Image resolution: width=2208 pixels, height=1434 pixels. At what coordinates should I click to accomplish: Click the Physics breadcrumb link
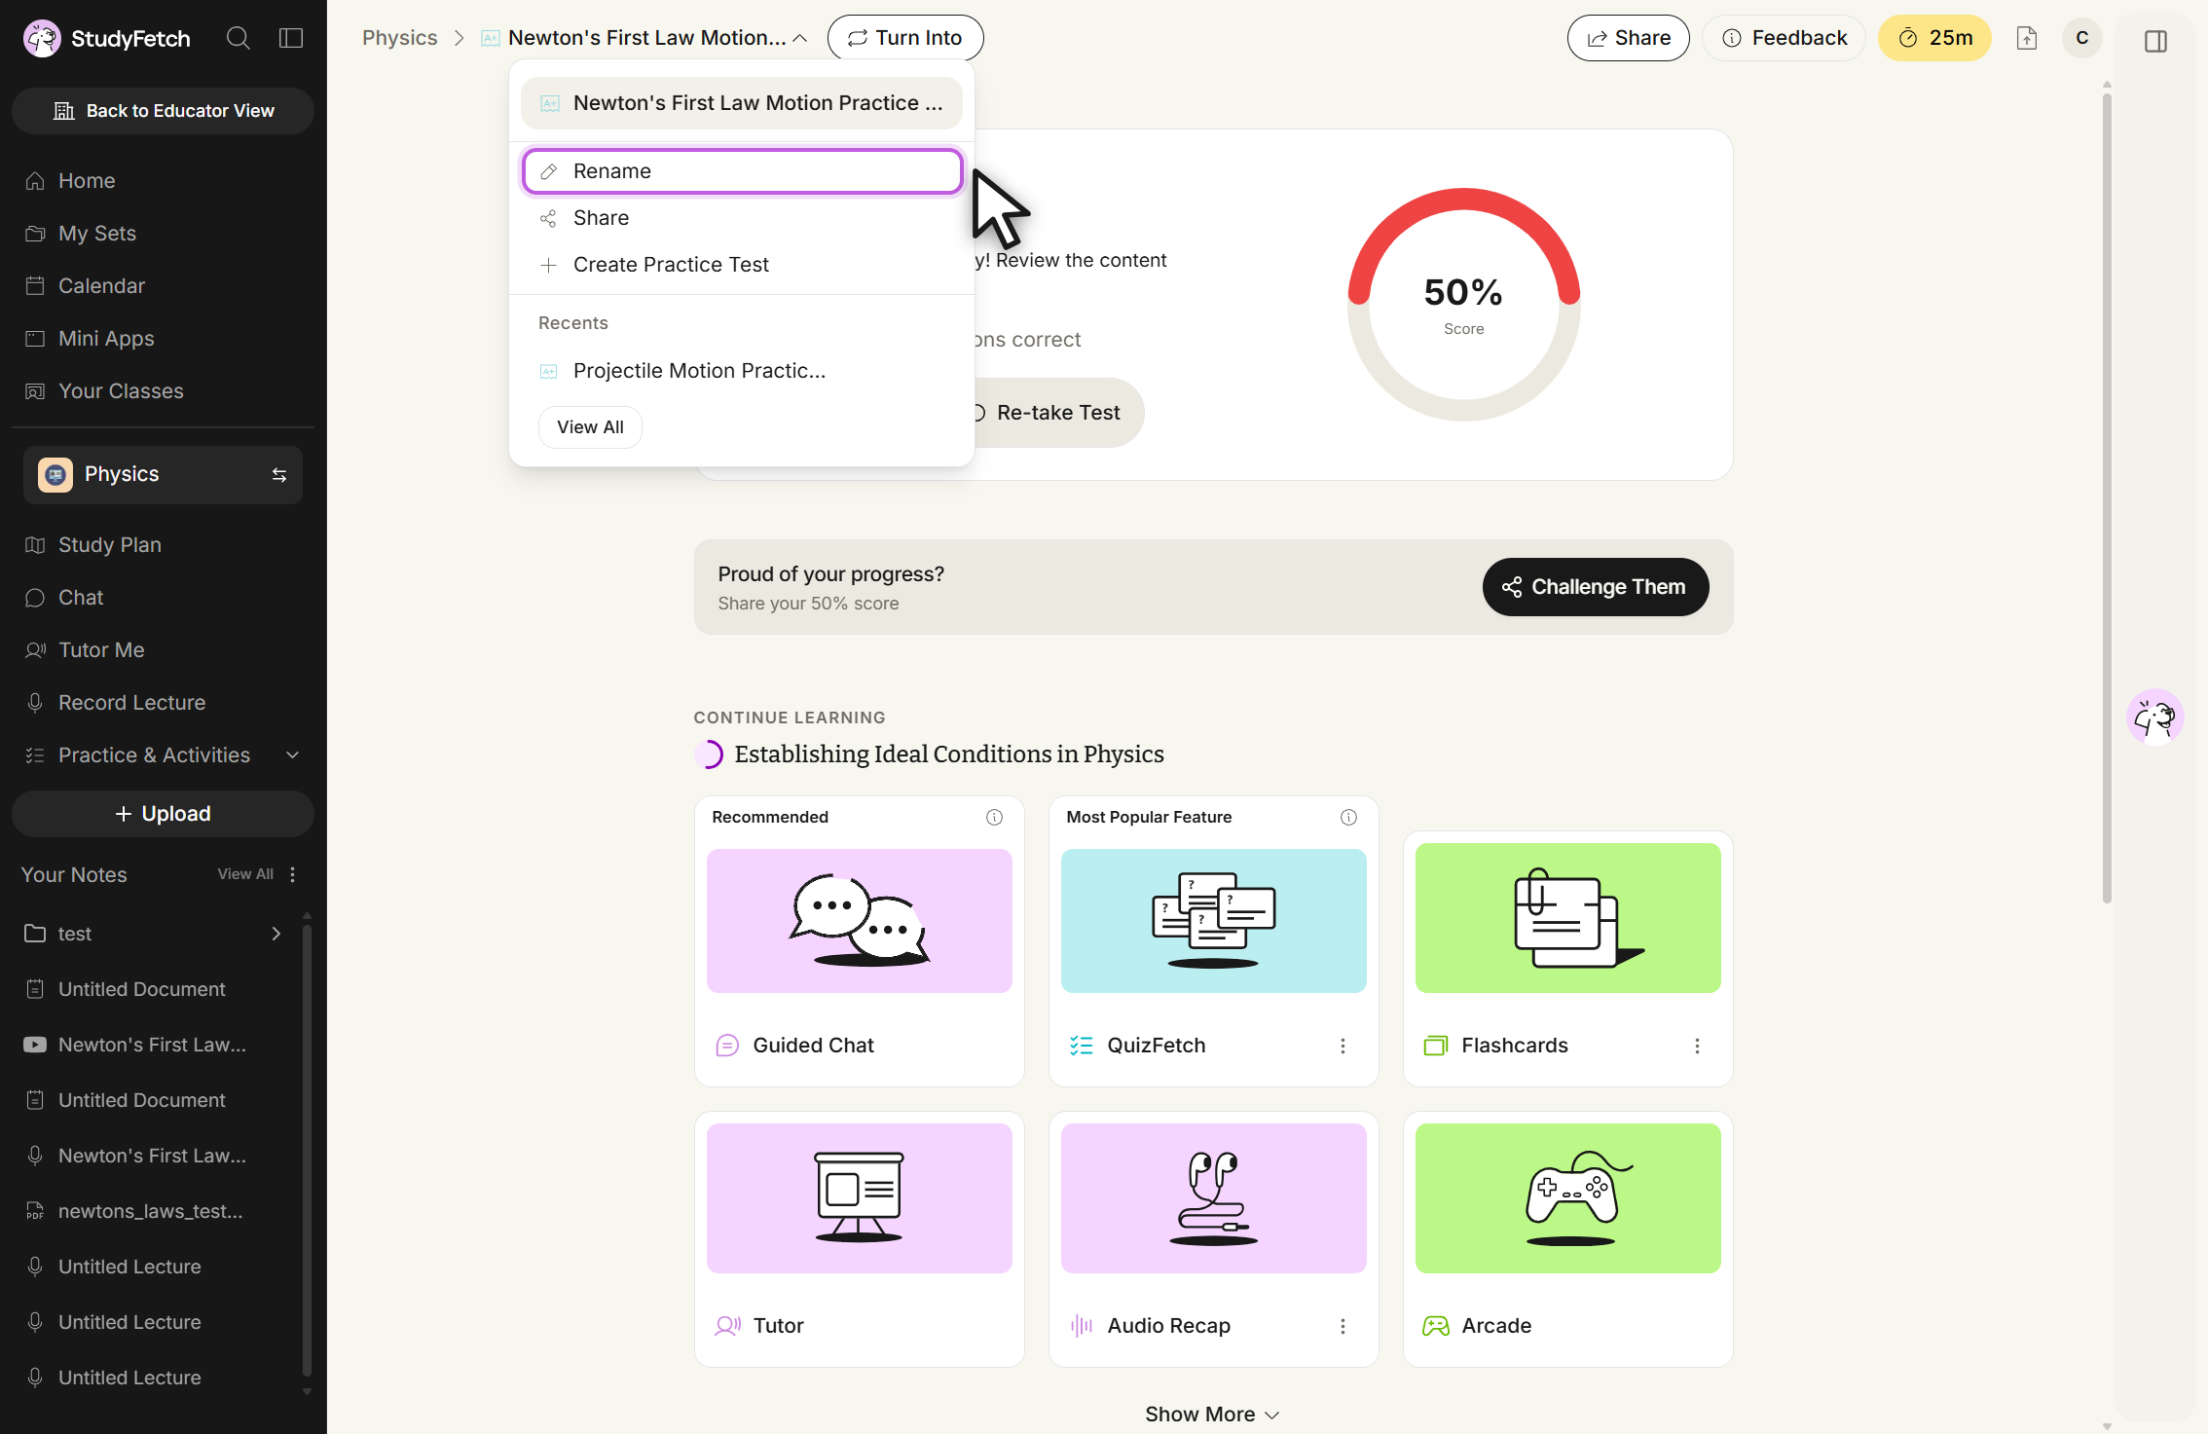coord(399,38)
